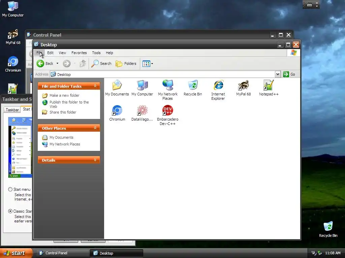
Task: Select My Network Places icon in file pane
Action: (x=168, y=85)
